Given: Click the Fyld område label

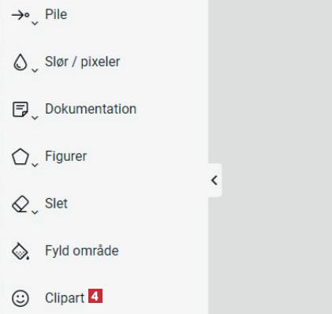Looking at the screenshot, I should click(x=82, y=250).
